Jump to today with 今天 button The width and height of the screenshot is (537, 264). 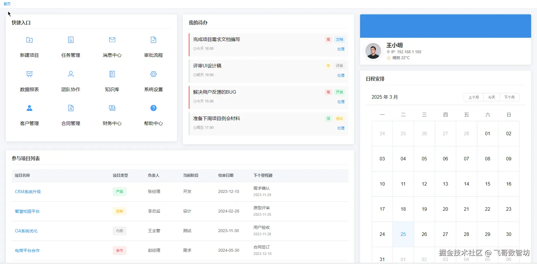(x=492, y=97)
